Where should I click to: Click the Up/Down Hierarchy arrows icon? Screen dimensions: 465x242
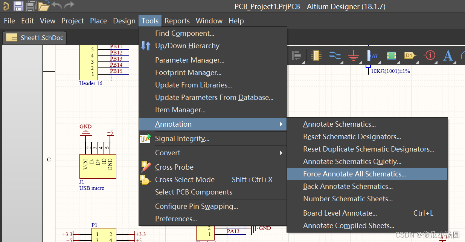point(146,46)
